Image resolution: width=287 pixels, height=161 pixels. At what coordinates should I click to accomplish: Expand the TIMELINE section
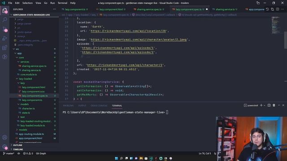pos(18,149)
